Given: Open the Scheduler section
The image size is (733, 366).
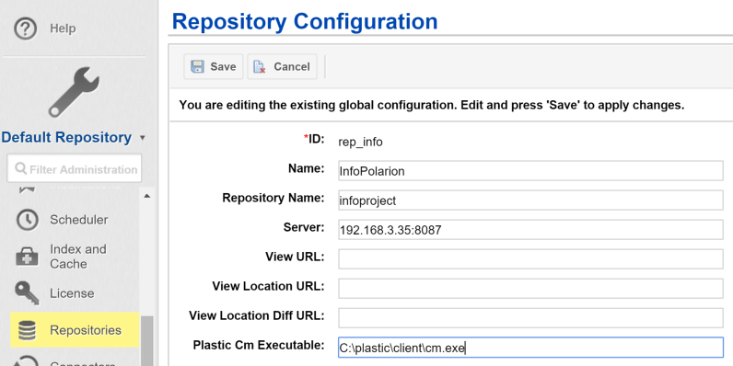Looking at the screenshot, I should pyautogui.click(x=78, y=220).
